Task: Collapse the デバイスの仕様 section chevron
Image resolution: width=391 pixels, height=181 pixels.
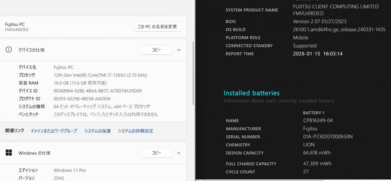Action: tap(179, 50)
